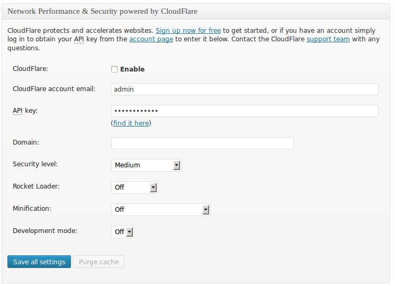Click the find it here link
The height and width of the screenshot is (286, 395).
pyautogui.click(x=131, y=123)
